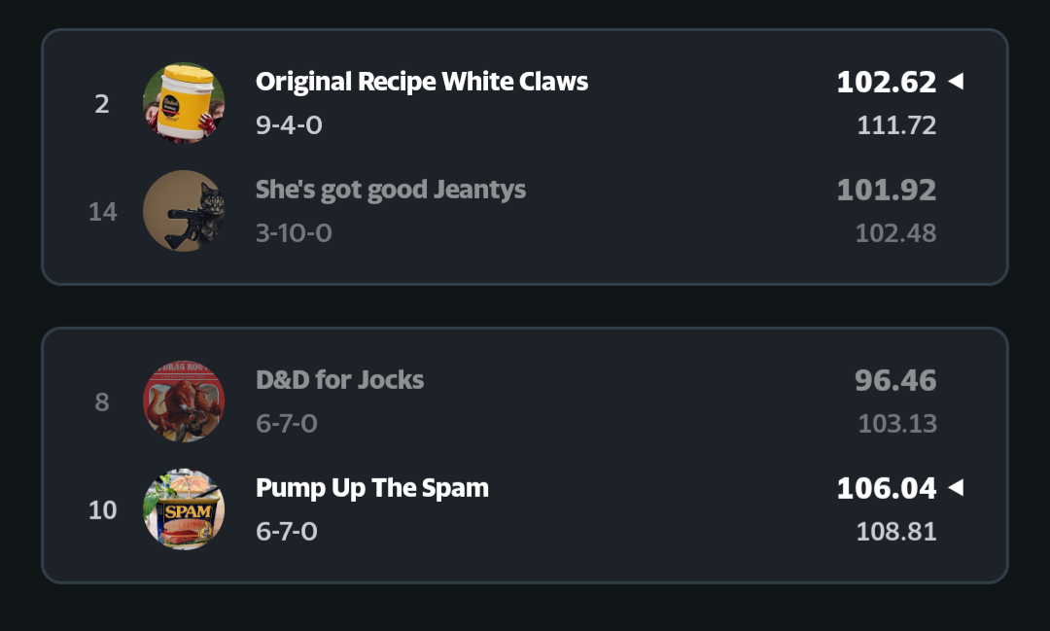Image resolution: width=1050 pixels, height=631 pixels.
Task: Click the Pump Up The Spam avatar
Action: coord(184,509)
